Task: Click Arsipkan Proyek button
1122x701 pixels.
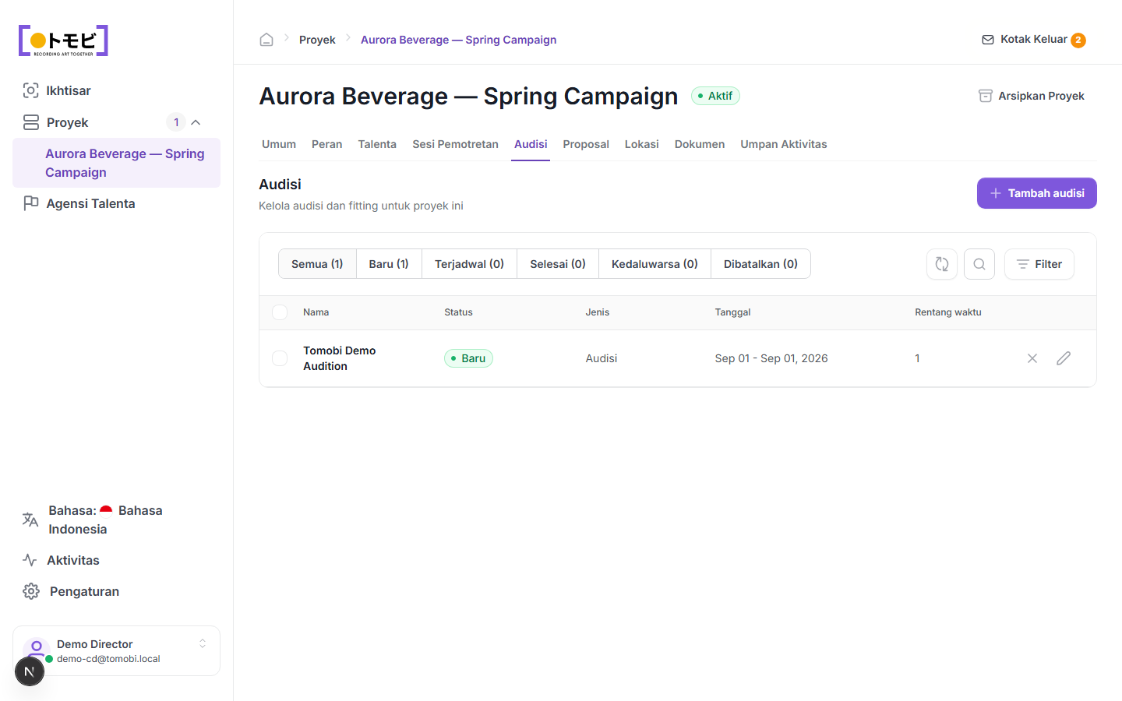Action: point(1032,96)
